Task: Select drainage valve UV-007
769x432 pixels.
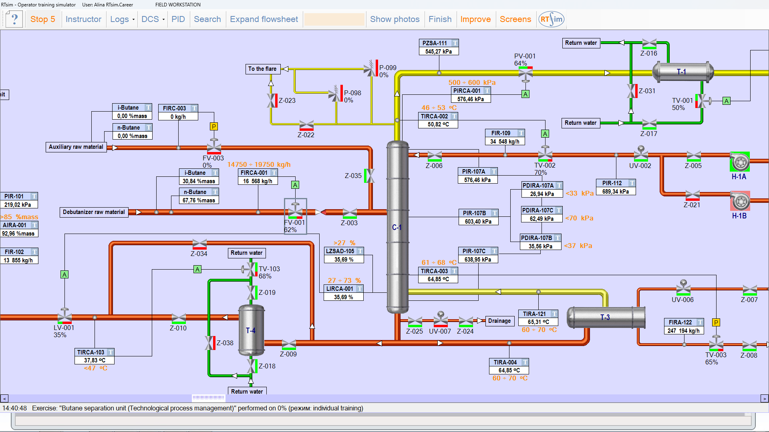Action: coord(441,319)
